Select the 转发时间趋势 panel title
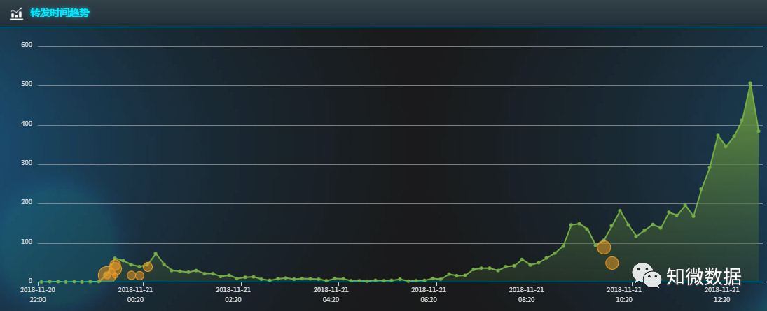Screen dimensions: 767x311 [x=60, y=13]
